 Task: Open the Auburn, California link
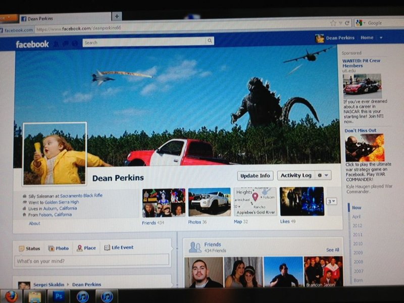point(60,208)
